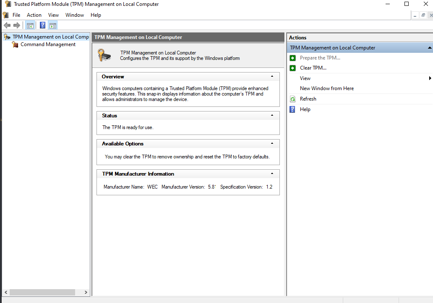The height and width of the screenshot is (303, 433).
Task: Toggle Show/Hide Console Tree toolbar icon
Action: coord(30,26)
